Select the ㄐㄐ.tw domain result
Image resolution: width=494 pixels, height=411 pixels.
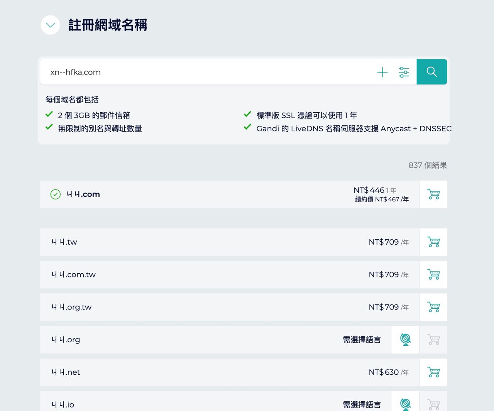[64, 242]
